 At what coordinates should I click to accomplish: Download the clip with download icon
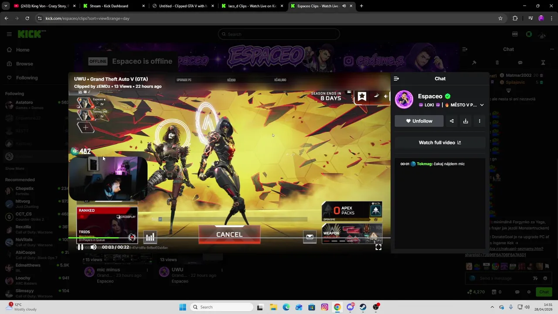tap(466, 121)
